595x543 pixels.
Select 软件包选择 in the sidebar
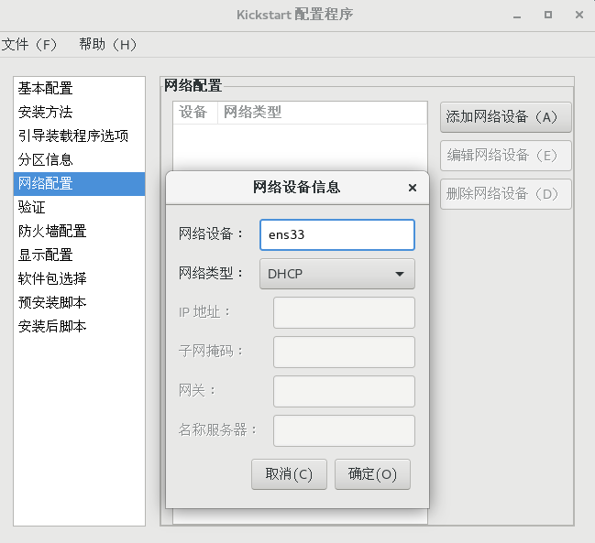pos(80,279)
